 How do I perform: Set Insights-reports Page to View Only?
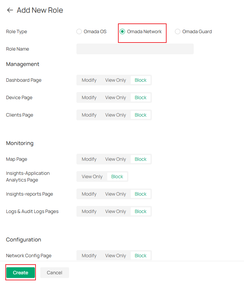coord(116,194)
